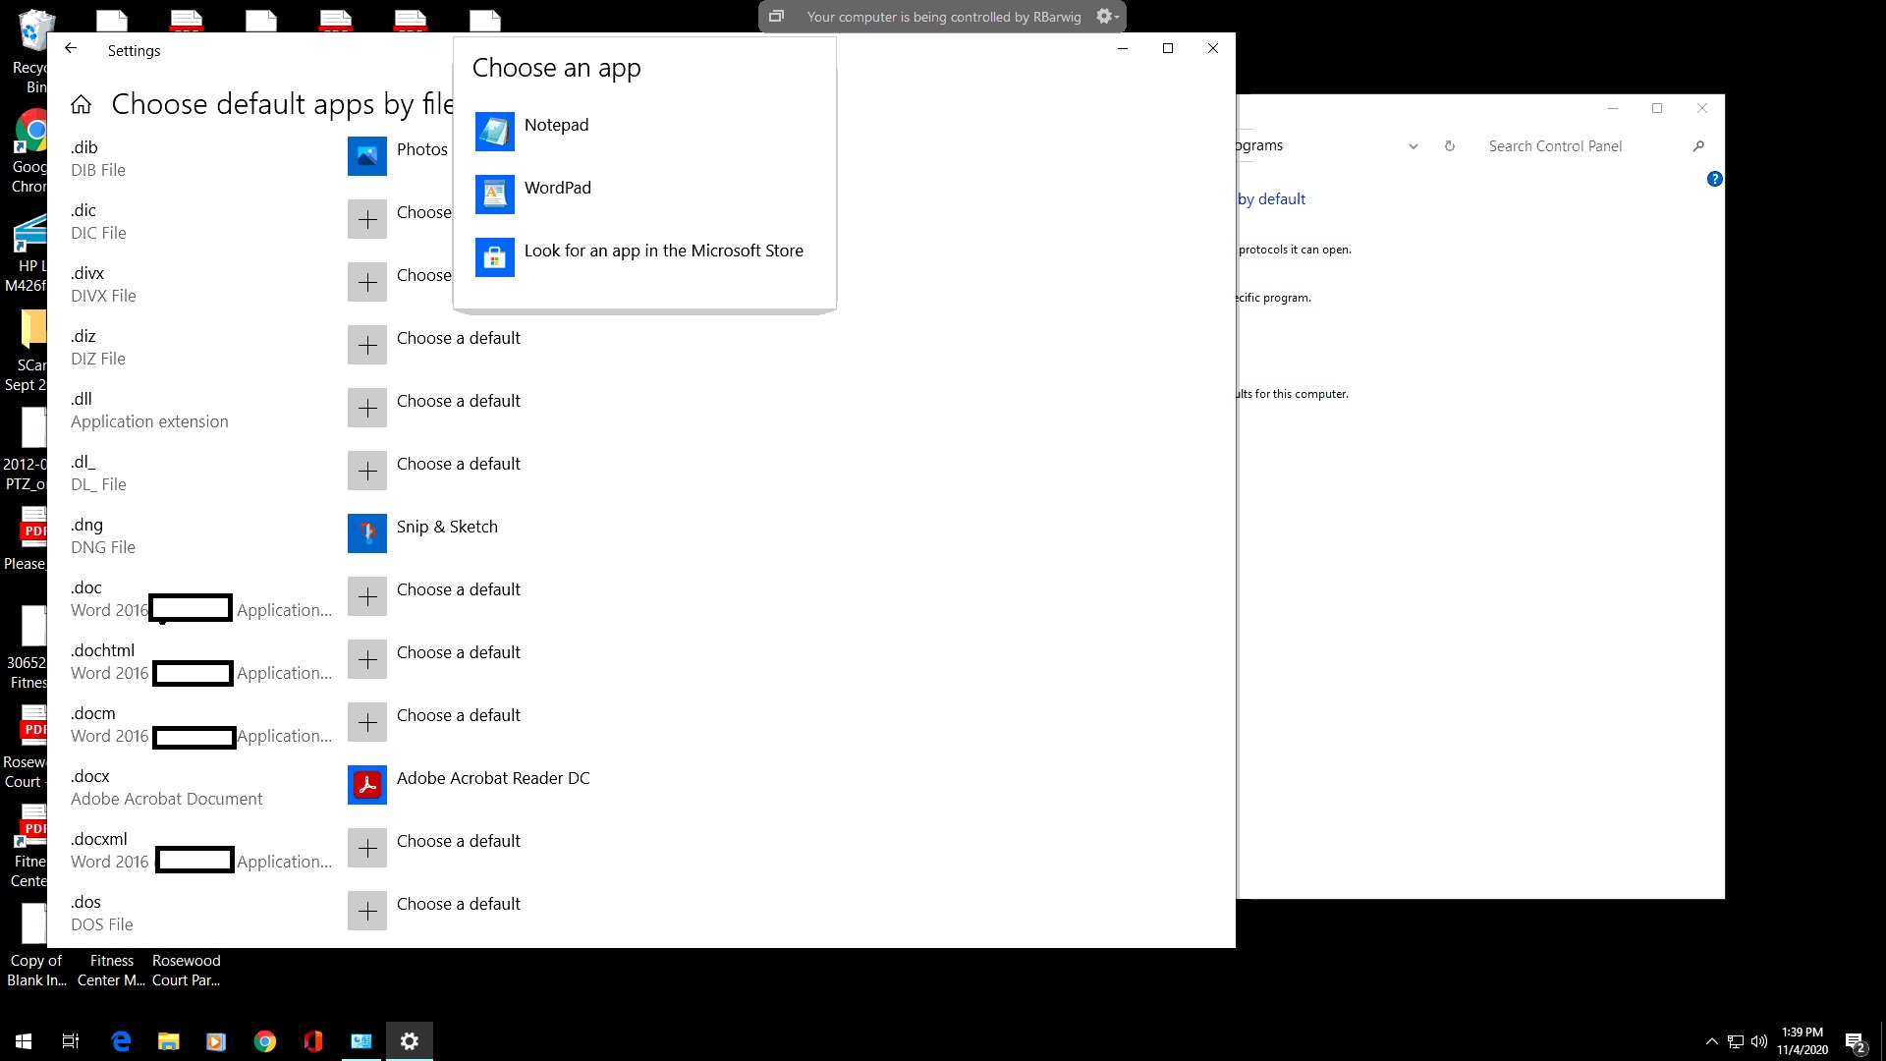Screen dimensions: 1886x1061
Task: Choose WordPad from the app list
Action: click(x=557, y=189)
